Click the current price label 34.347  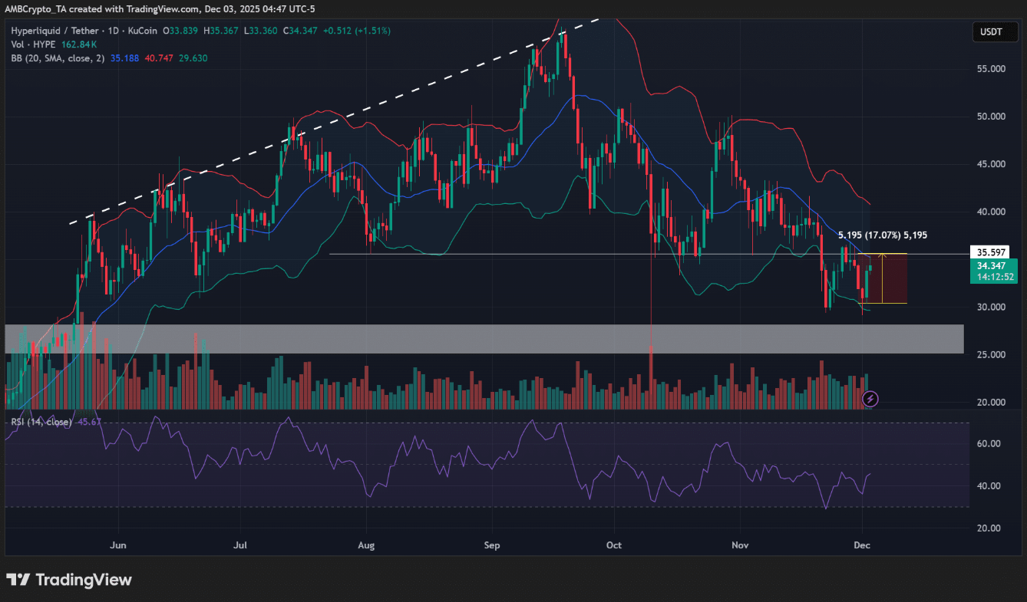[x=992, y=265]
